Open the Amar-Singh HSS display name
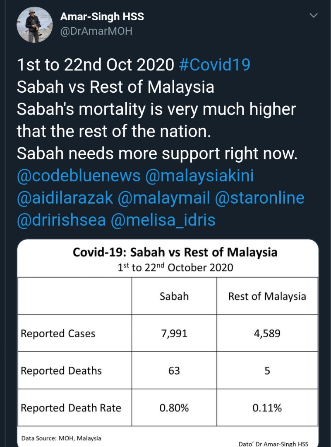The height and width of the screenshot is (447, 331). pos(102,17)
